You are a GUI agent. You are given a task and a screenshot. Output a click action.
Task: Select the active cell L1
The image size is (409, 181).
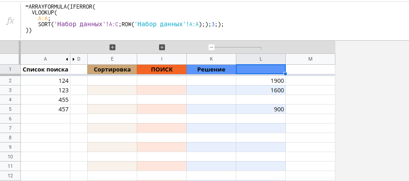tap(261, 69)
